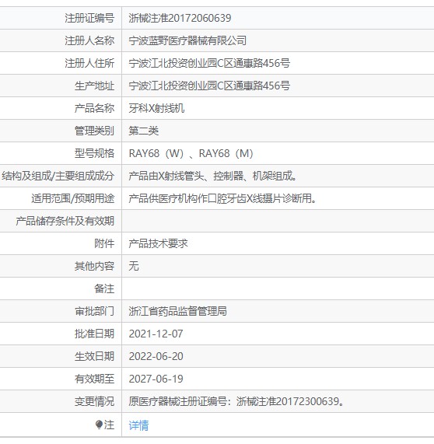Click the 产品储存条件及有效期 label
The image size is (434, 444).
coord(65,221)
